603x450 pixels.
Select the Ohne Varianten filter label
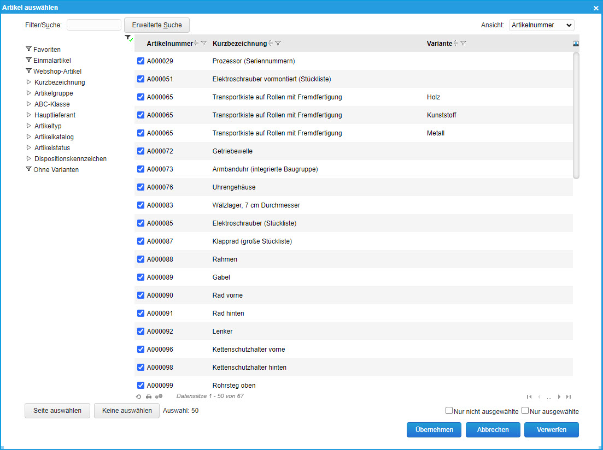[x=56, y=170]
